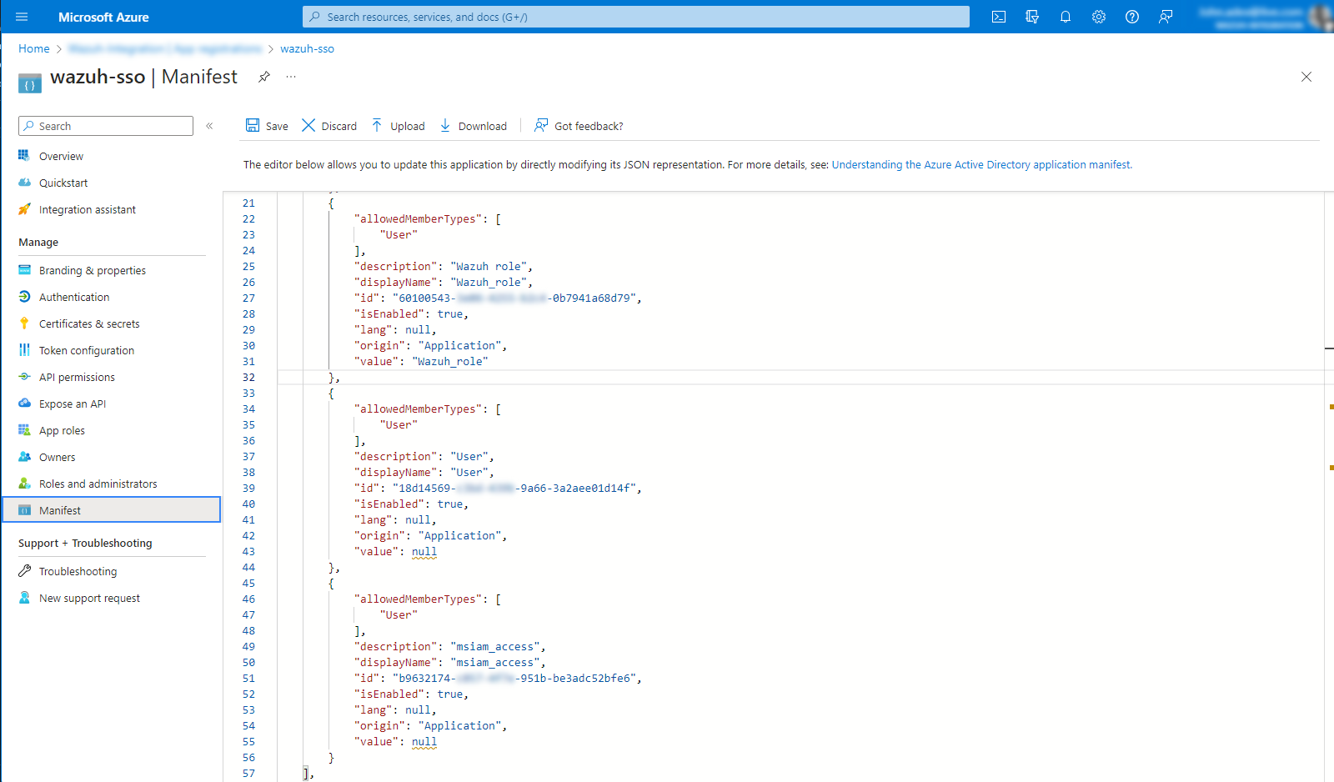Save the manifest changes
The image size is (1334, 782).
(x=267, y=126)
